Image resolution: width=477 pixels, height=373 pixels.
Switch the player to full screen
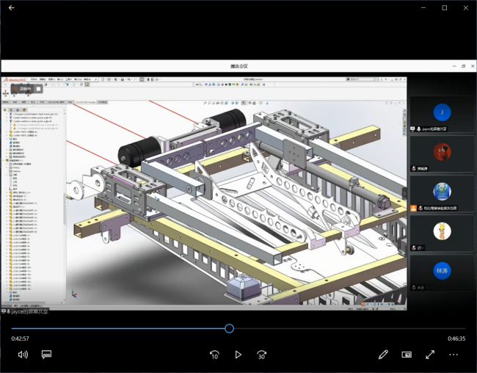[x=430, y=355]
